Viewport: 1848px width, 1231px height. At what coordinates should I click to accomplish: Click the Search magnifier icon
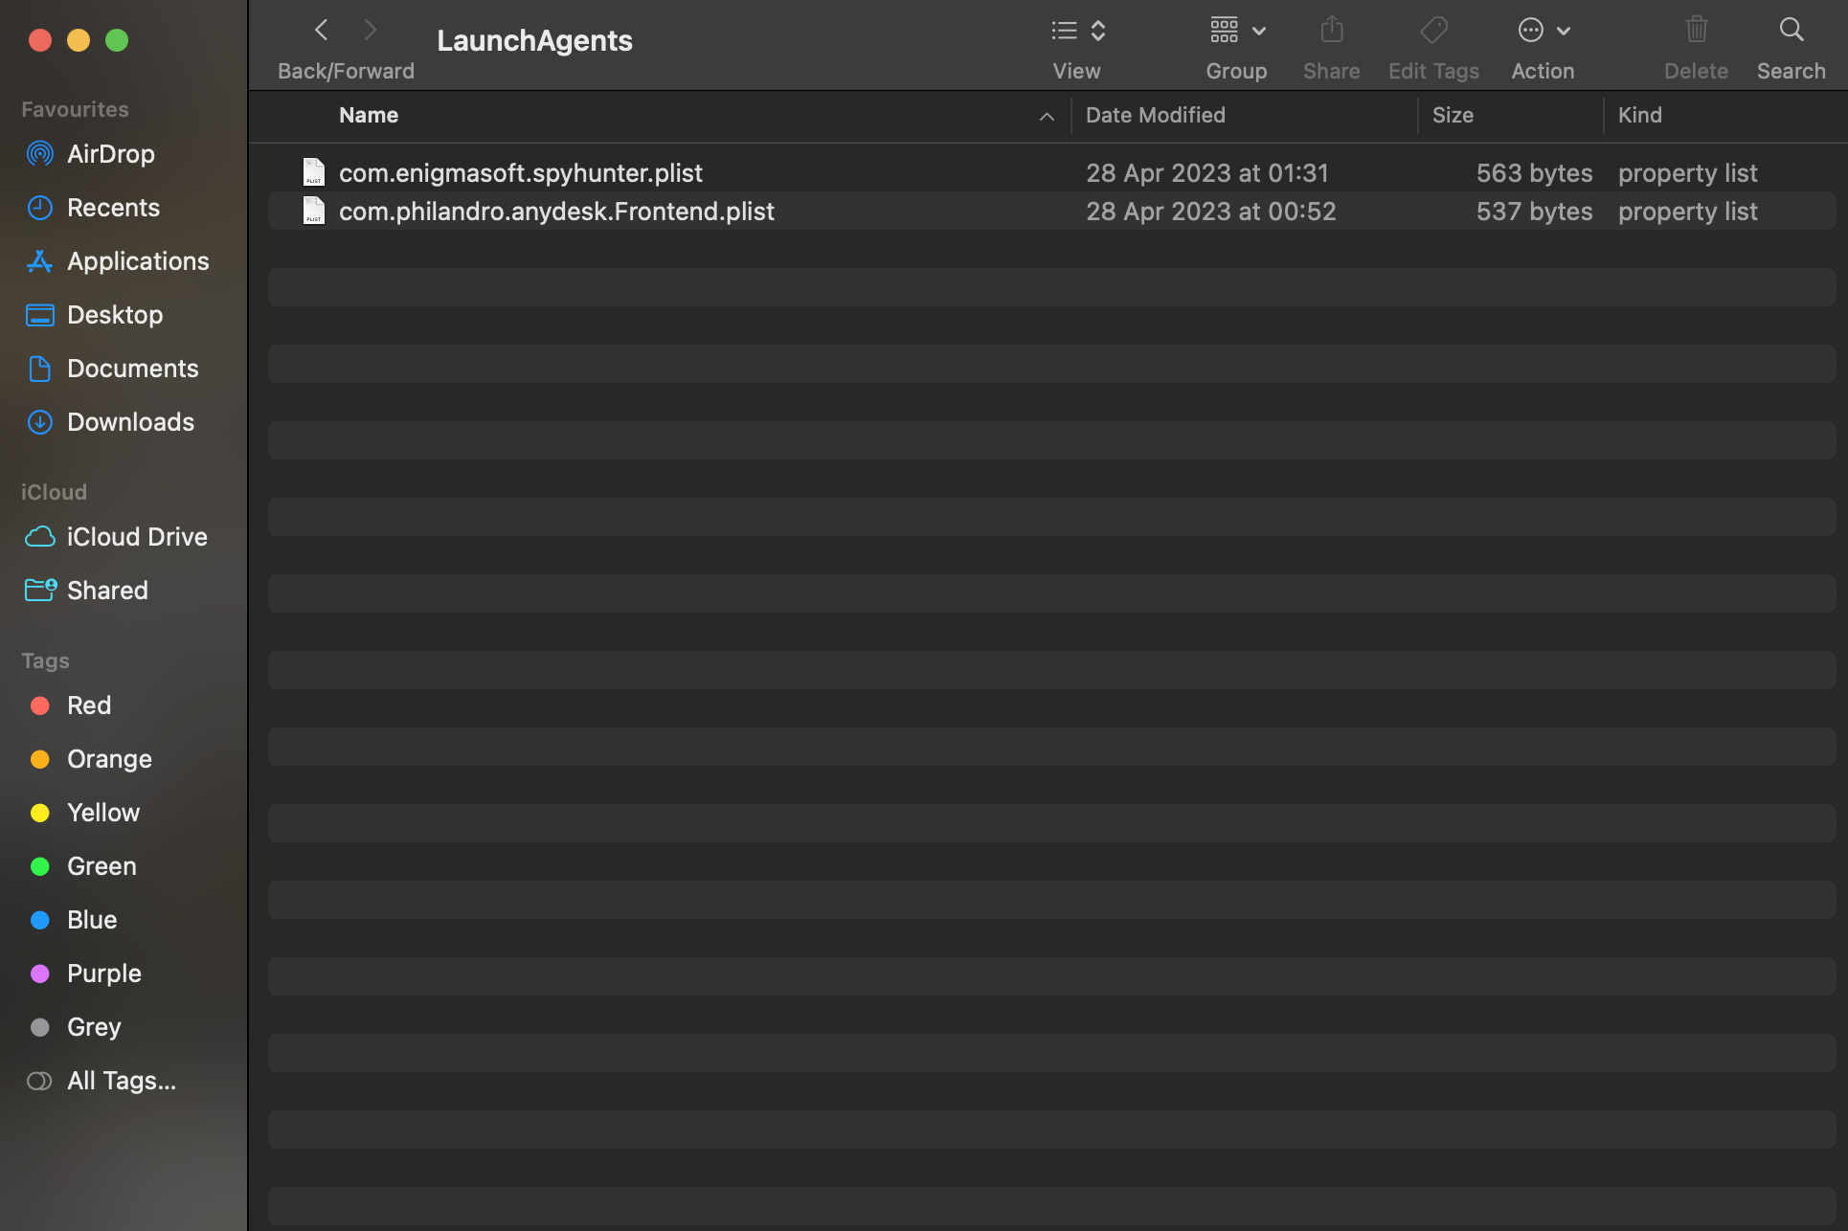(1791, 31)
